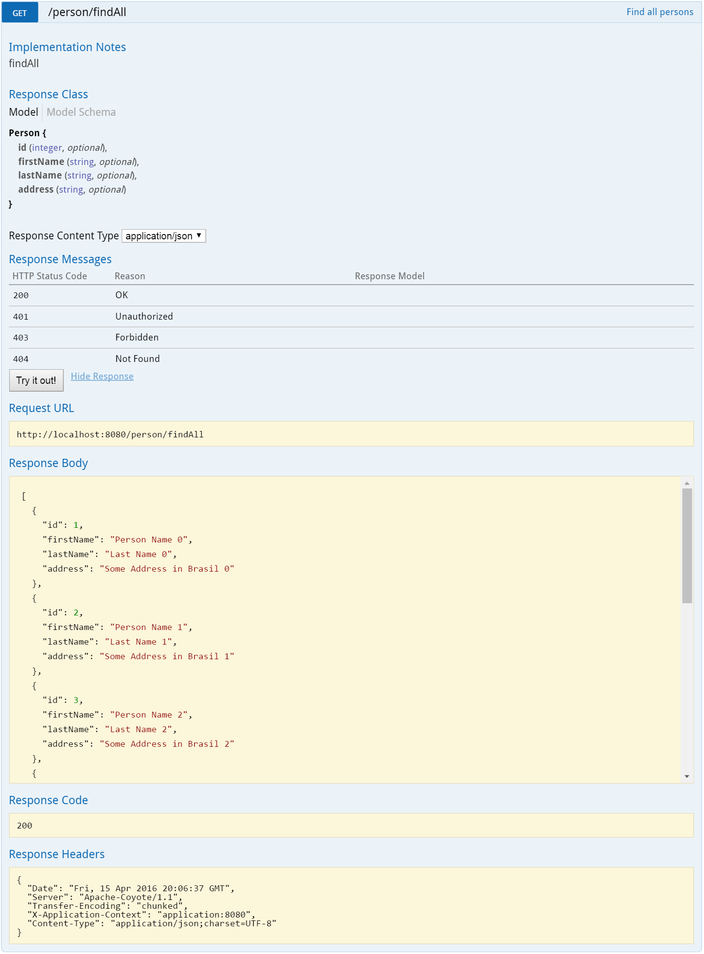The height and width of the screenshot is (954, 704).
Task: Open the Response Content Type dropdown
Action: point(164,236)
